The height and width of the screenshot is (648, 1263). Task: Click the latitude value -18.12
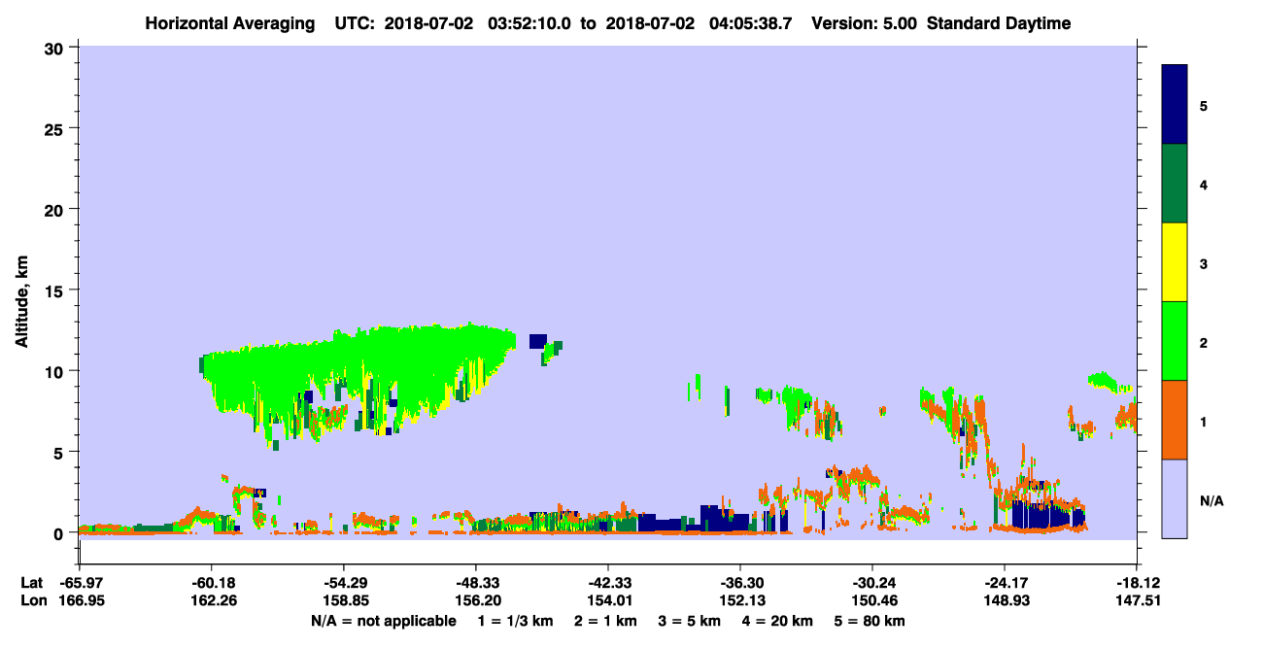(x=1137, y=583)
